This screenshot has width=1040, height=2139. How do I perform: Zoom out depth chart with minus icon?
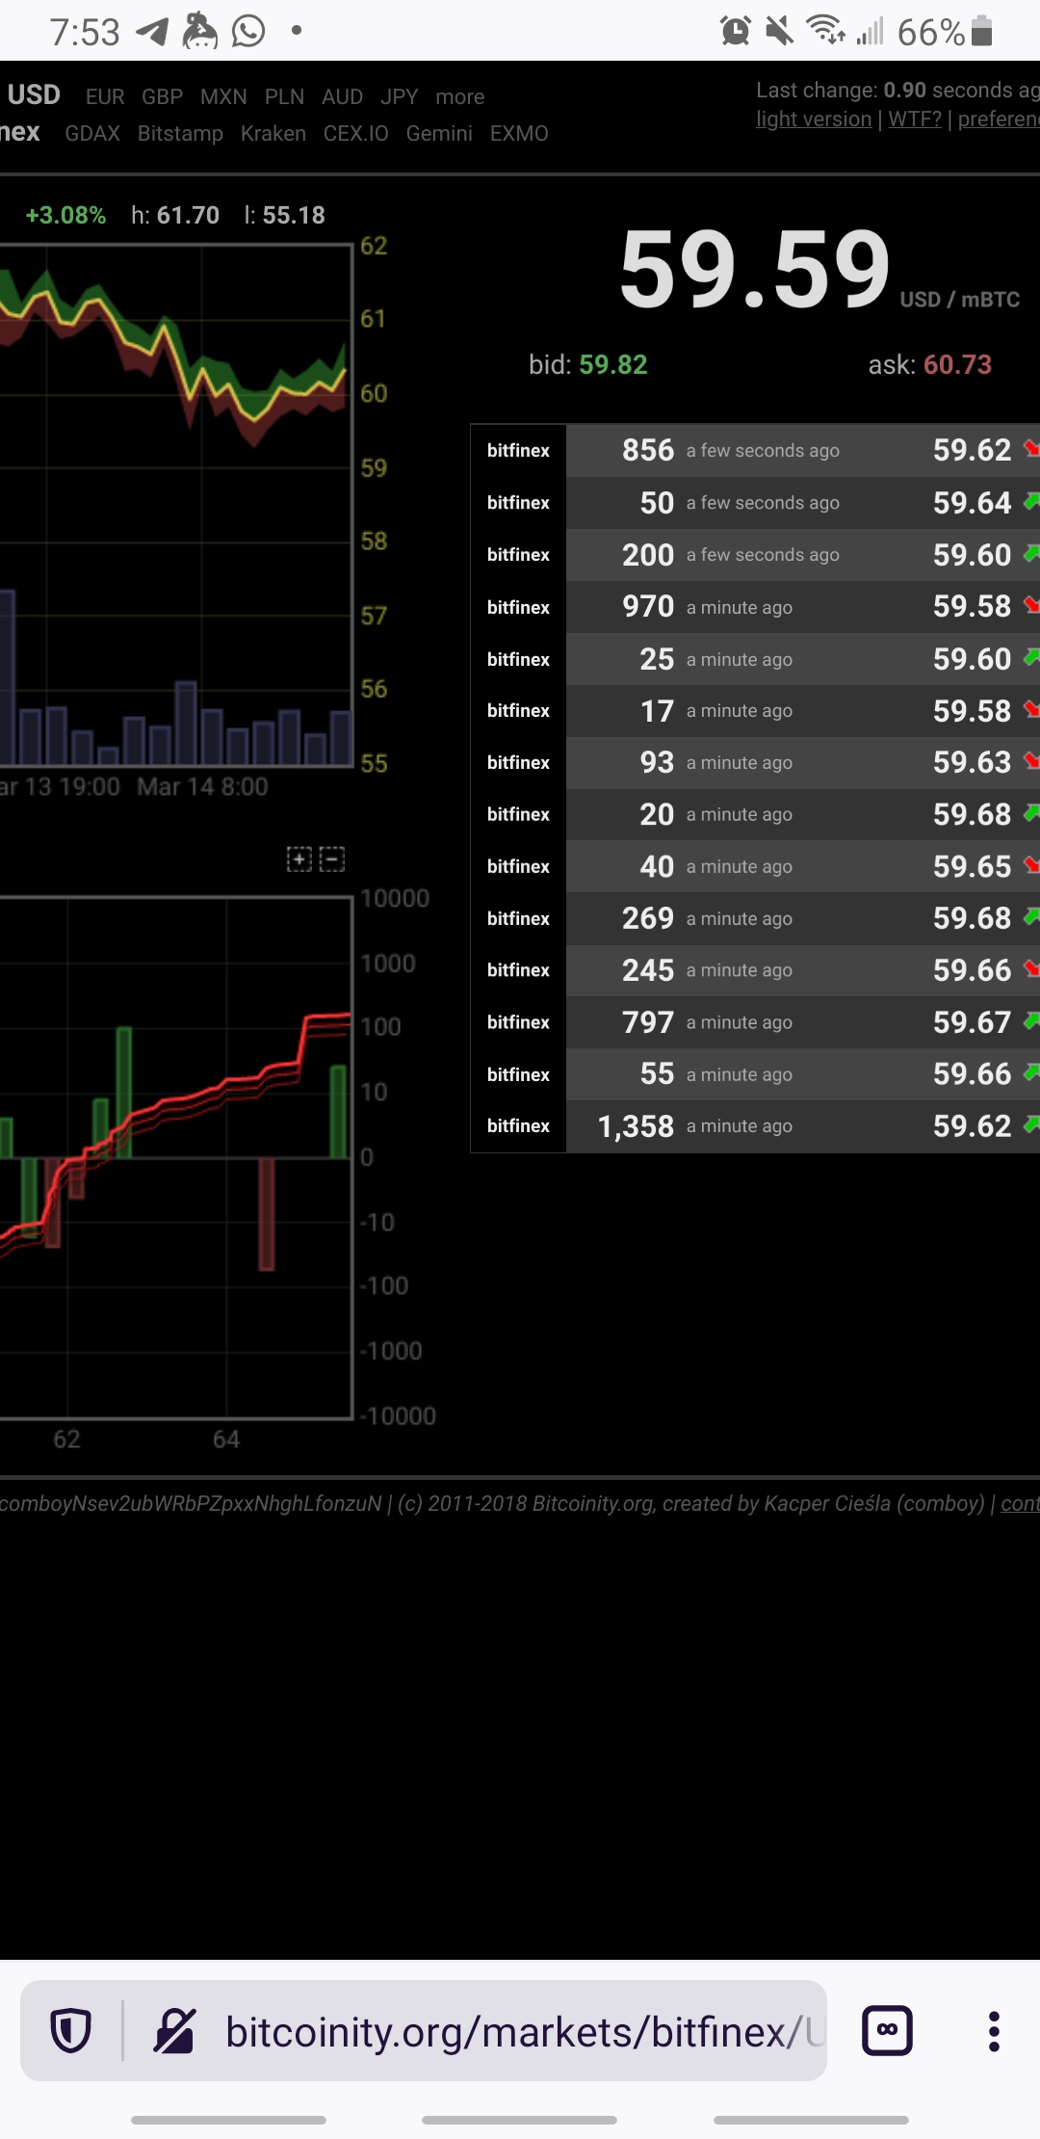(x=332, y=859)
